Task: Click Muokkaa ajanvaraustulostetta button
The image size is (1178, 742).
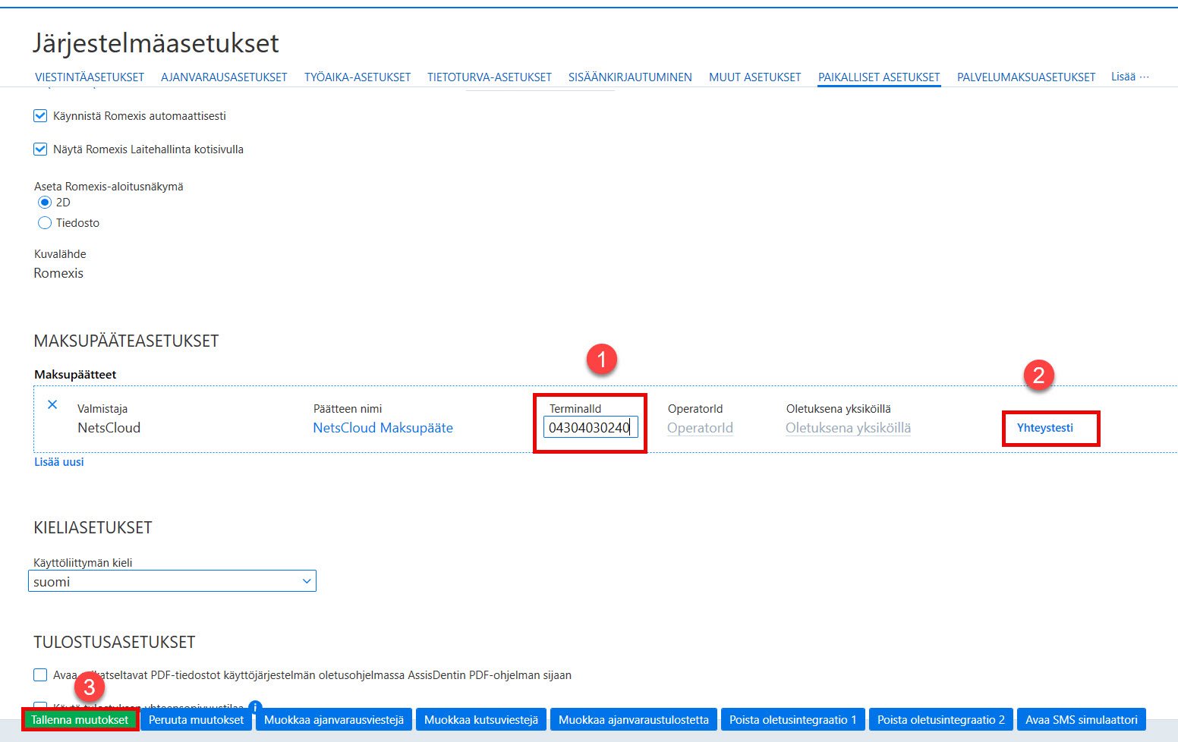Action: point(634,720)
